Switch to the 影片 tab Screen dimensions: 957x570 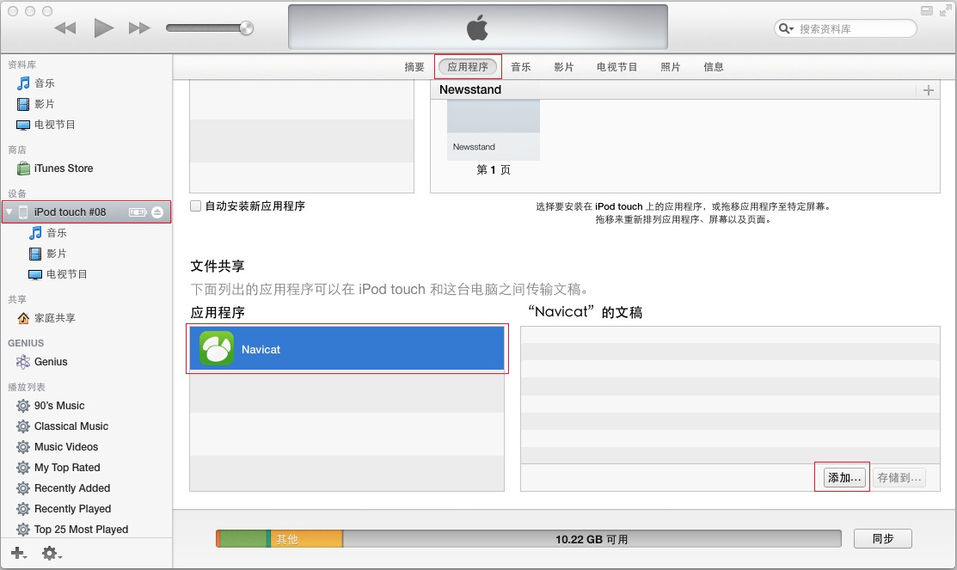click(x=564, y=67)
